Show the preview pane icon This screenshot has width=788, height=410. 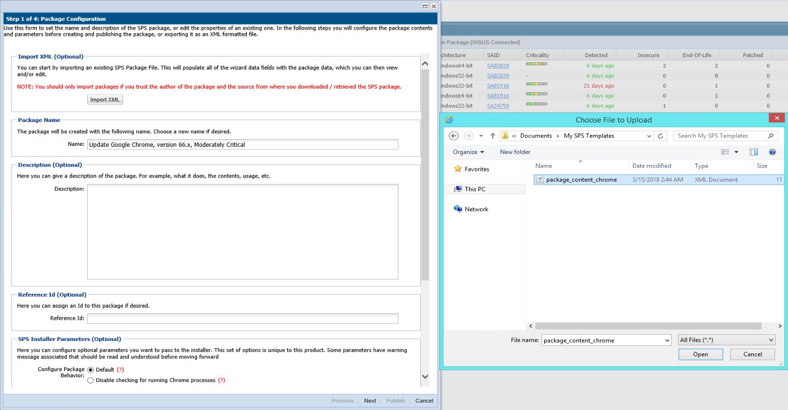754,152
